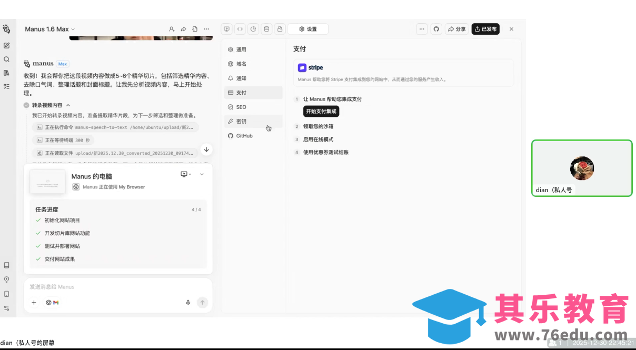
Task: Click the 开始支付集成 button
Action: tap(321, 111)
